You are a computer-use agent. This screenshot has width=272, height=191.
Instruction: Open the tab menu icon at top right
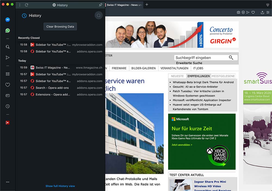point(268,5)
